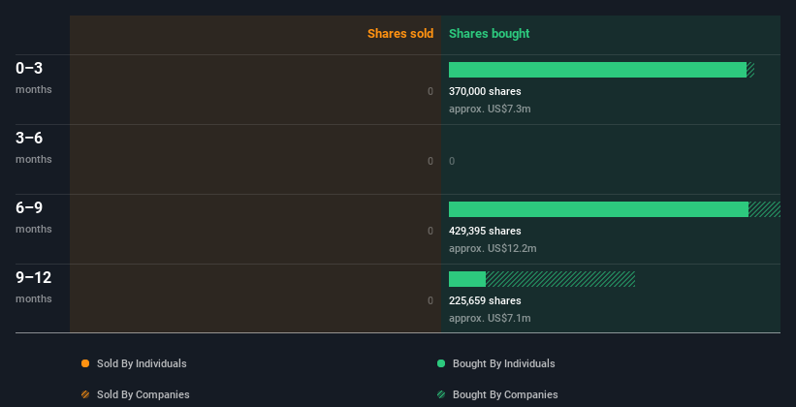Select the 225,659 shares value
The height and width of the screenshot is (407, 796).
pos(485,301)
